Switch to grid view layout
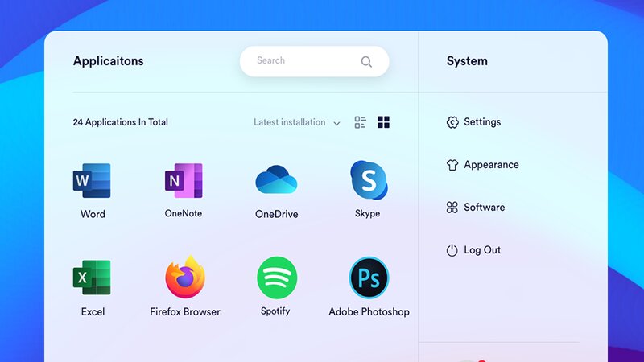This screenshot has height=362, width=644. coord(384,122)
